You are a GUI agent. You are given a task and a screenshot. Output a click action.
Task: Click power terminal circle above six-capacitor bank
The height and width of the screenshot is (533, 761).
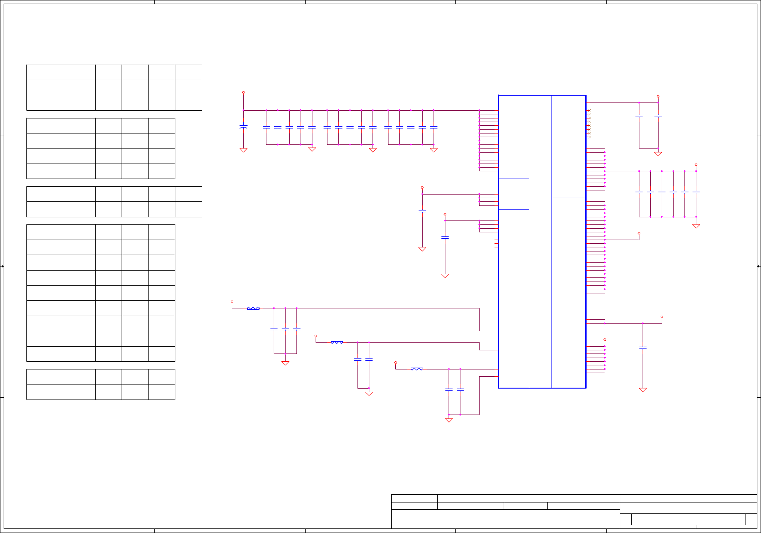pyautogui.click(x=696, y=165)
